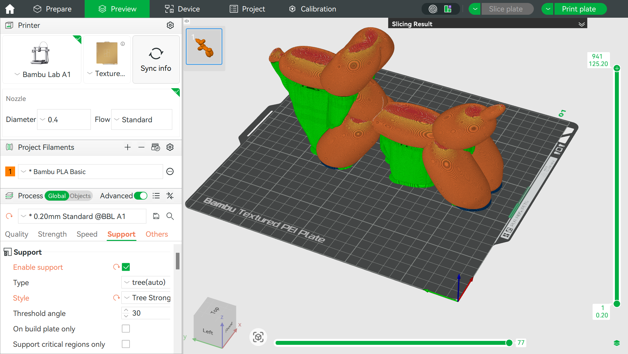Open AMS filament sync icon
This screenshot has height=354, width=628.
pos(156,147)
